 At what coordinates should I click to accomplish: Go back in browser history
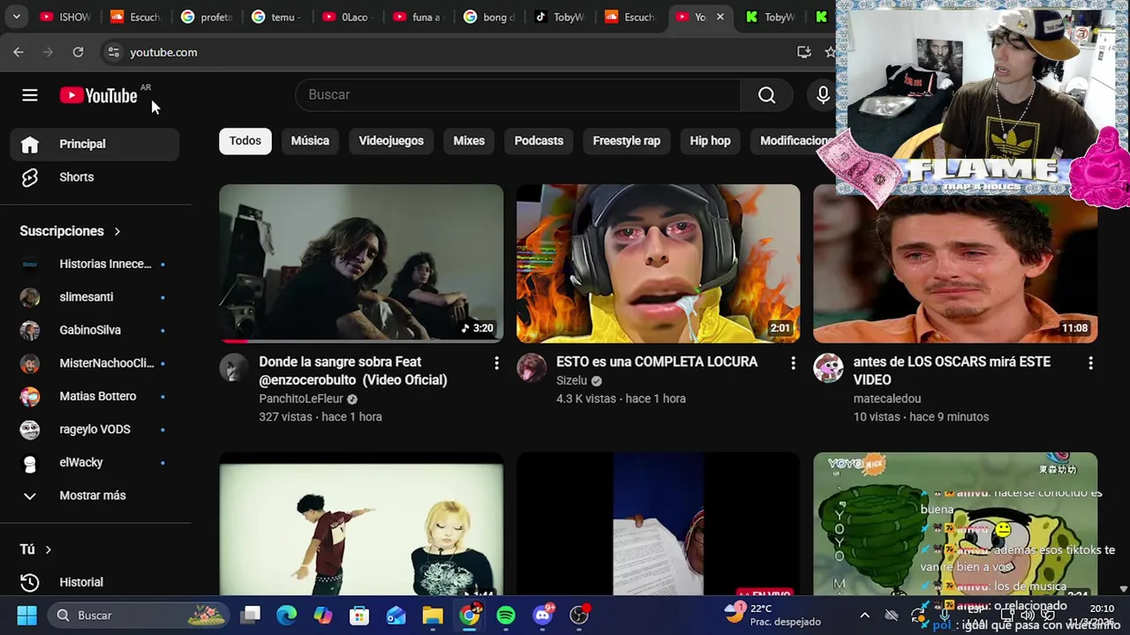click(19, 52)
